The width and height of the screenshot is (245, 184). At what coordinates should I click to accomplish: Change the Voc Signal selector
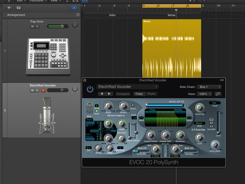pos(214,103)
